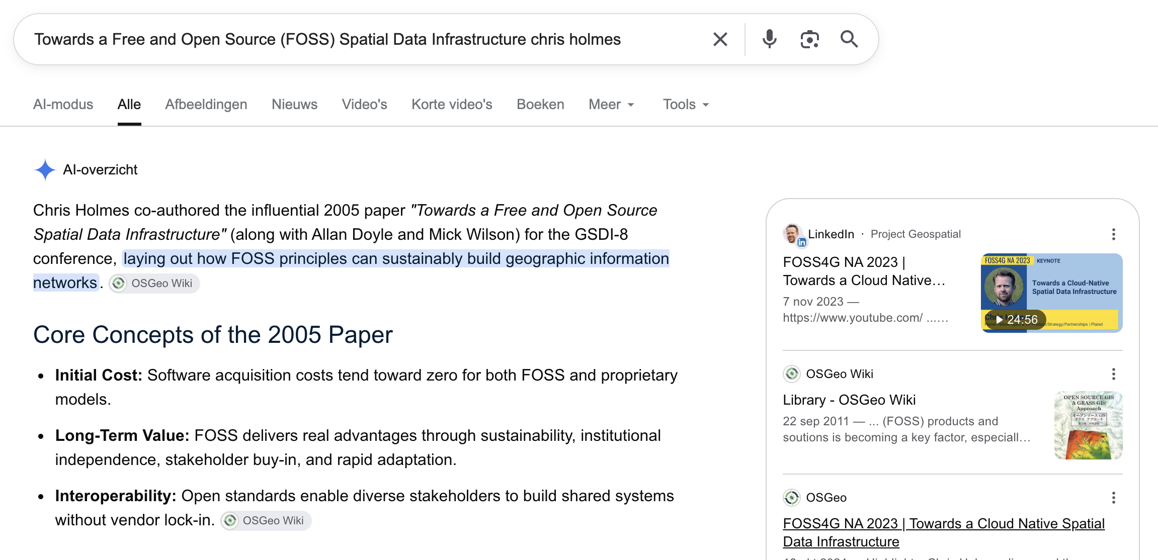
Task: Click the 'Initial Cost:' bullet label
Action: click(99, 376)
